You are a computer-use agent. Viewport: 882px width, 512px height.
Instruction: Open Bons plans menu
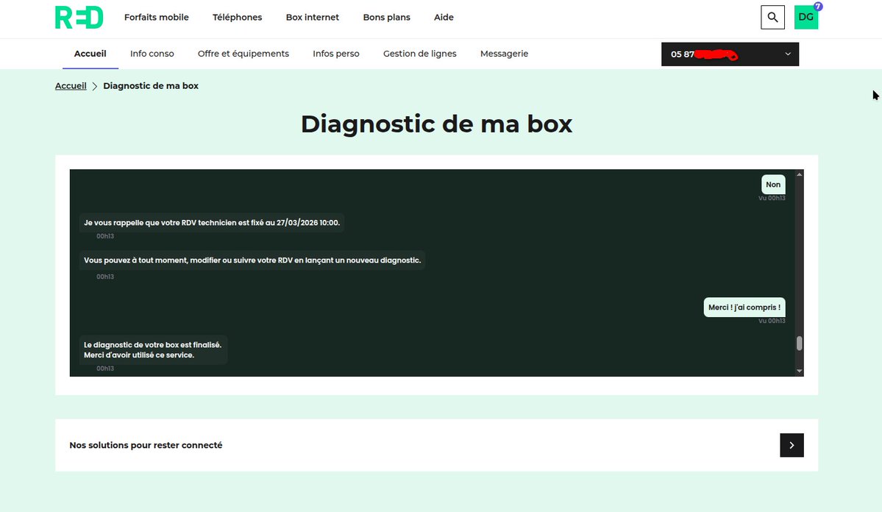point(386,18)
